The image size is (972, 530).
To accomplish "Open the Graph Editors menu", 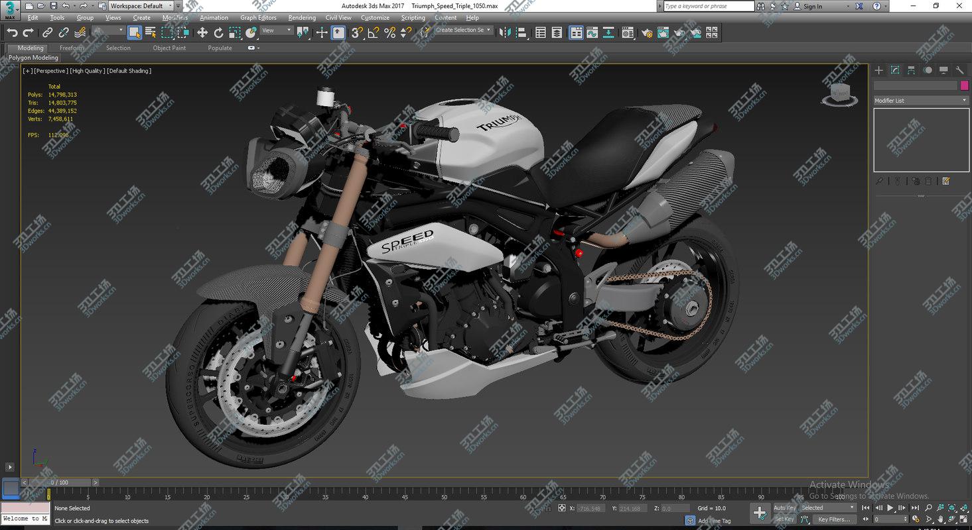I will tap(258, 18).
